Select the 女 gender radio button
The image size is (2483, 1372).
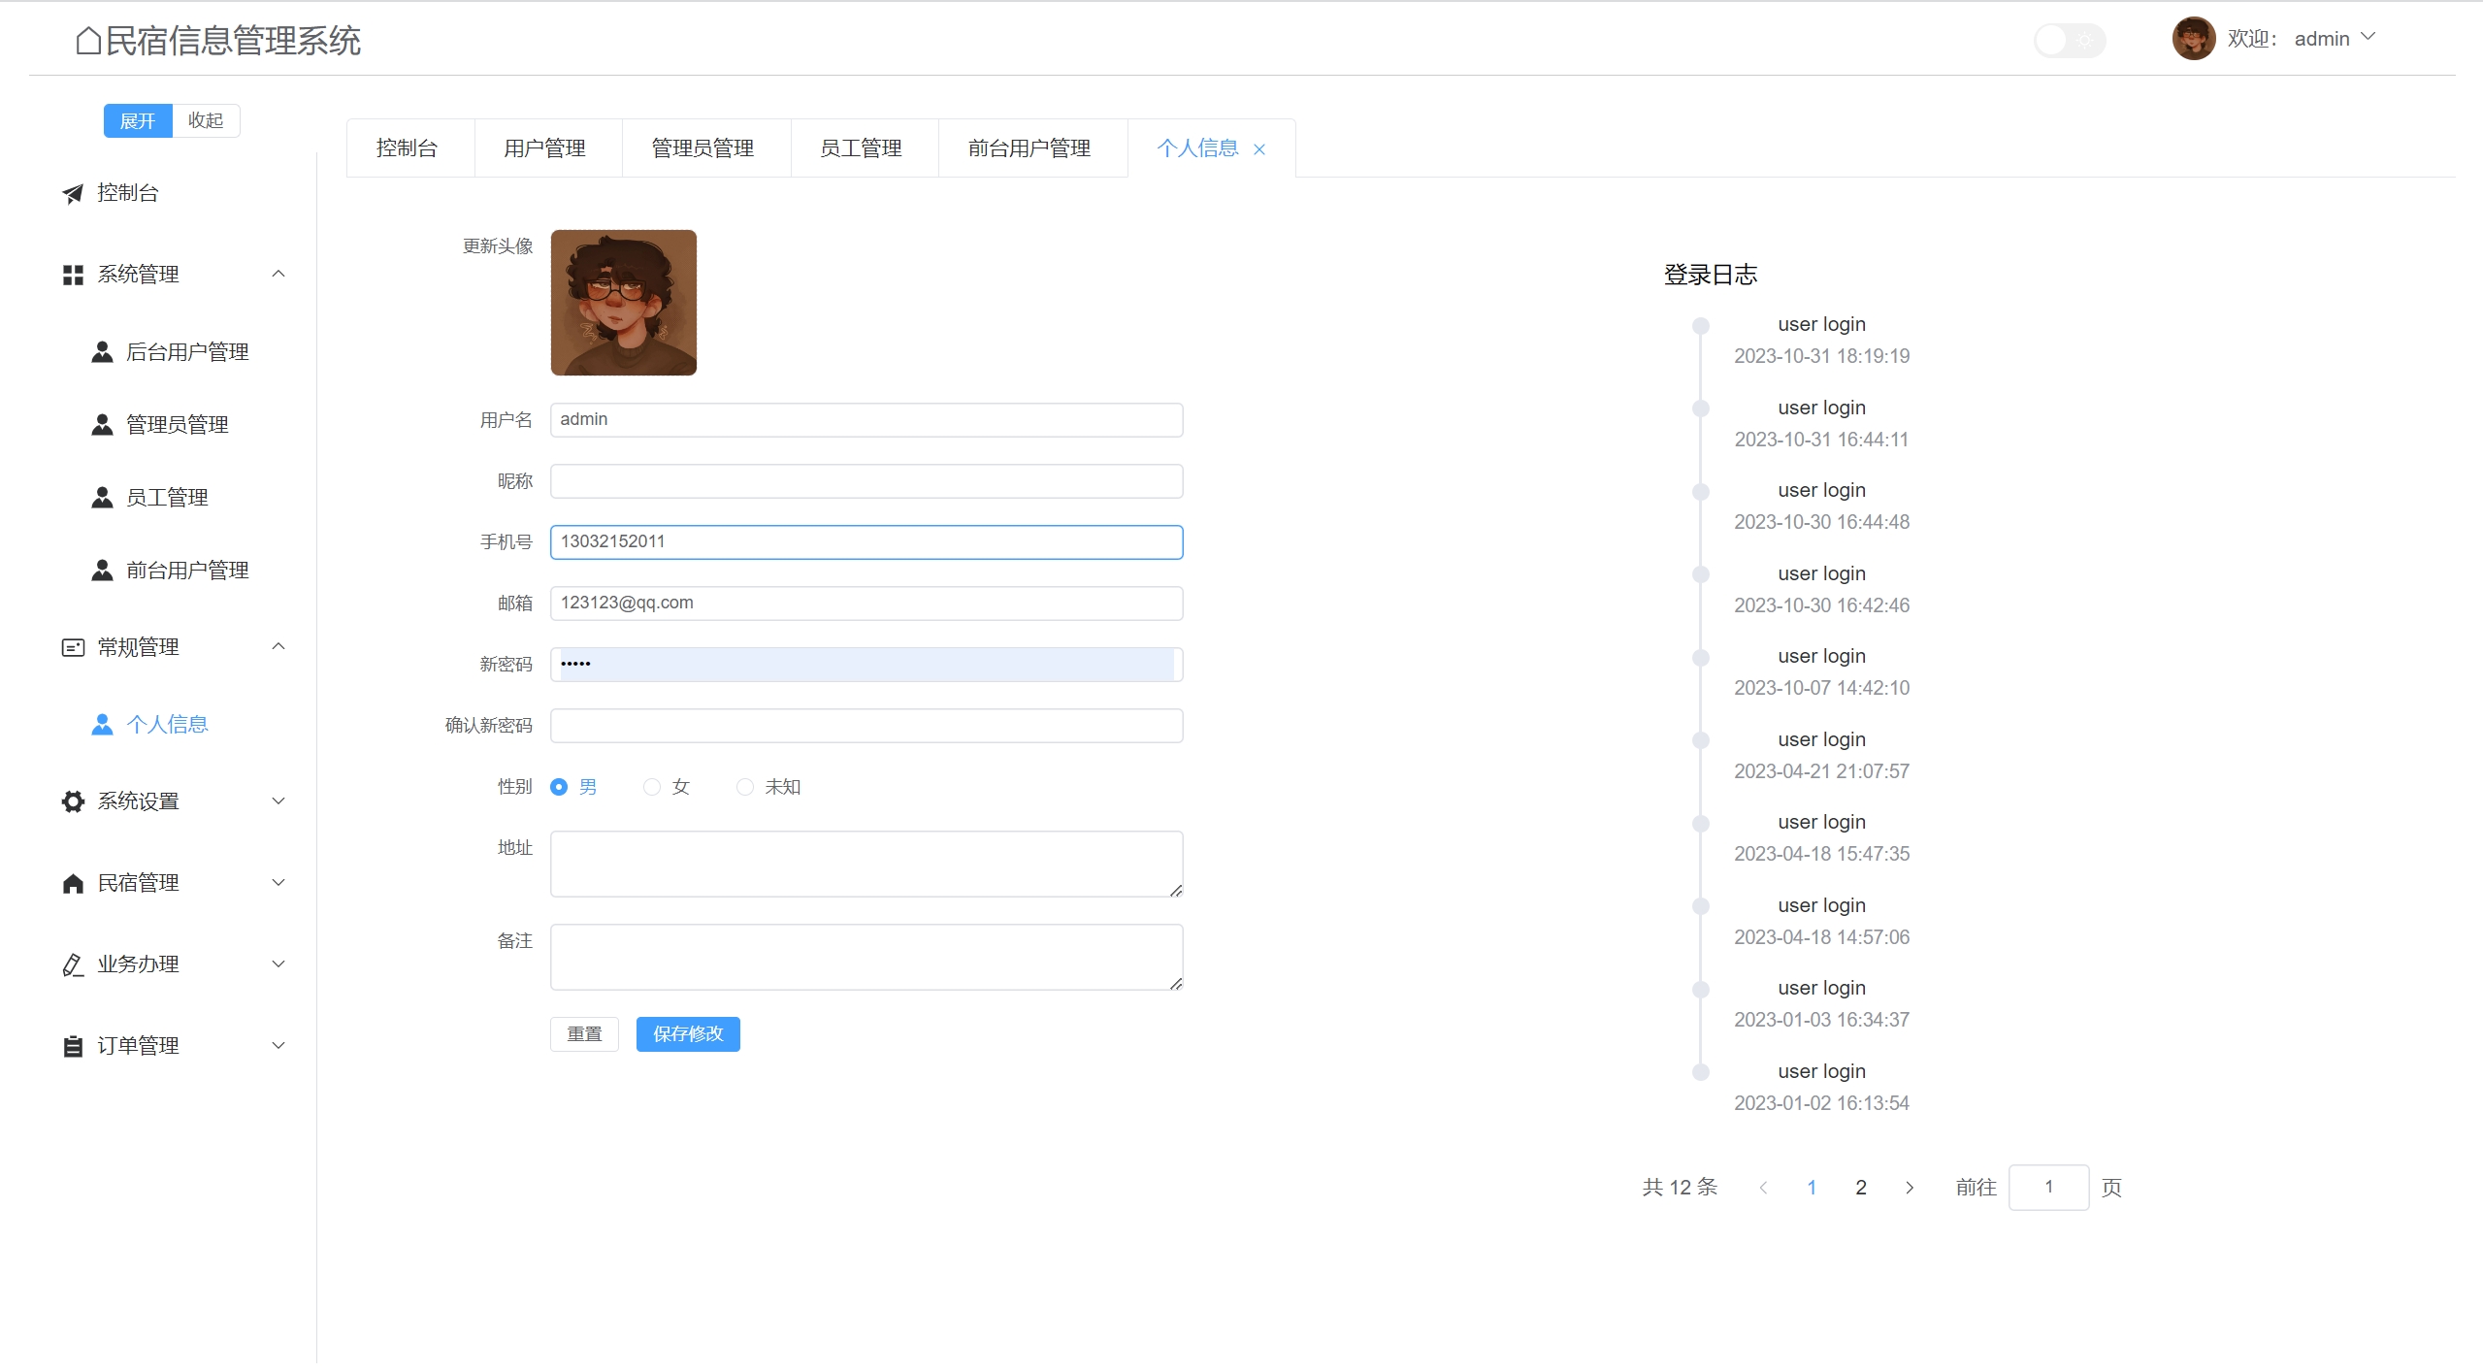coord(652,787)
